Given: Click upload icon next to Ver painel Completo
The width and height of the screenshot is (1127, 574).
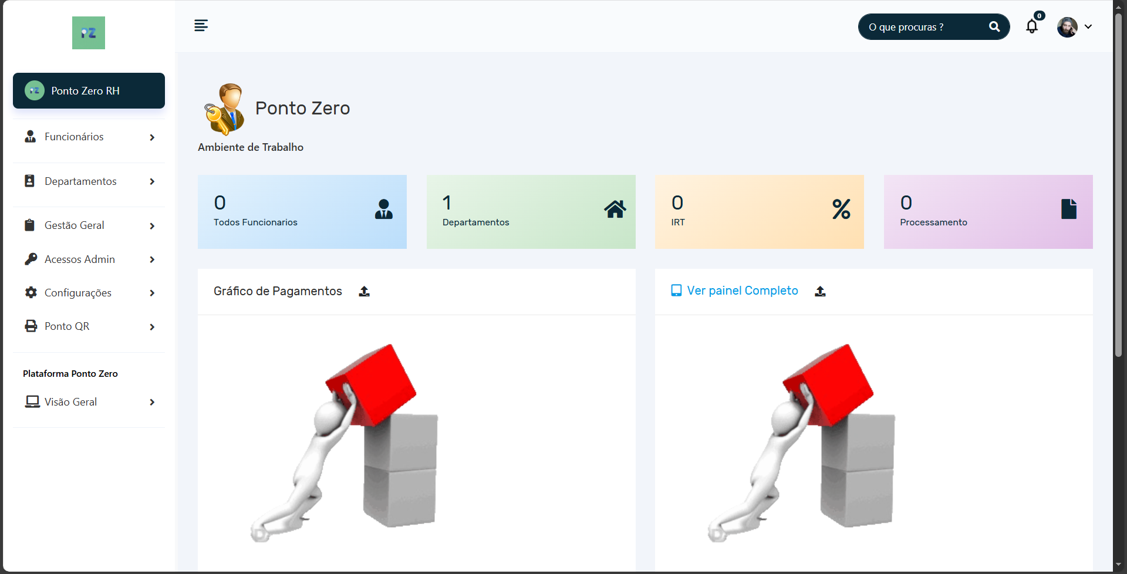Looking at the screenshot, I should [820, 292].
